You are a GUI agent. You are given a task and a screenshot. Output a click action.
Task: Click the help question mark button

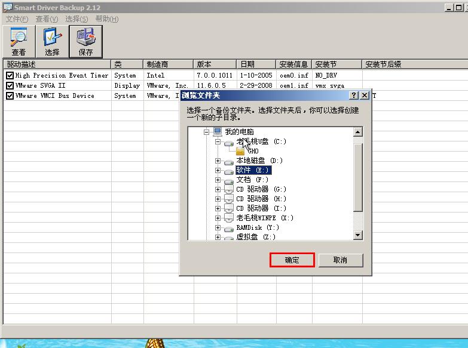click(354, 95)
